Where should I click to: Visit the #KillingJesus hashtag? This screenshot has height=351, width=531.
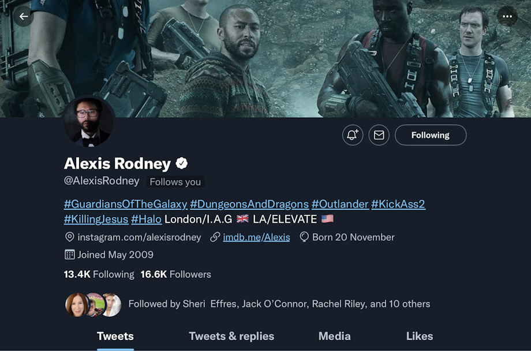point(96,219)
